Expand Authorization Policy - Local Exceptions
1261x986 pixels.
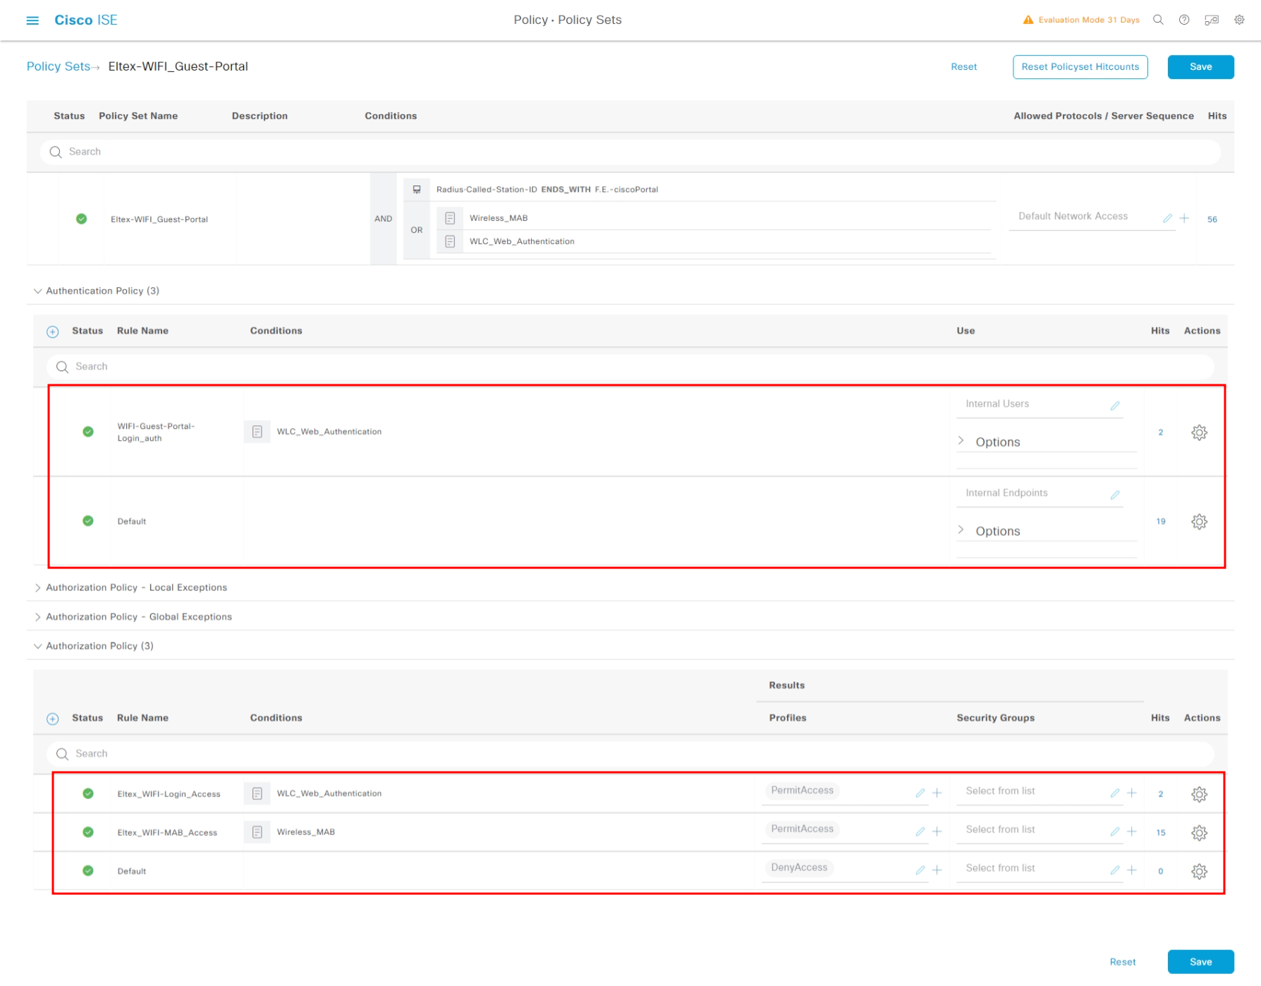click(38, 588)
